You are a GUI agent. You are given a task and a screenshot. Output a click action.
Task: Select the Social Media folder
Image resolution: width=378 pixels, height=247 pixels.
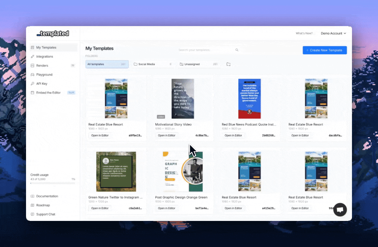tap(153, 64)
